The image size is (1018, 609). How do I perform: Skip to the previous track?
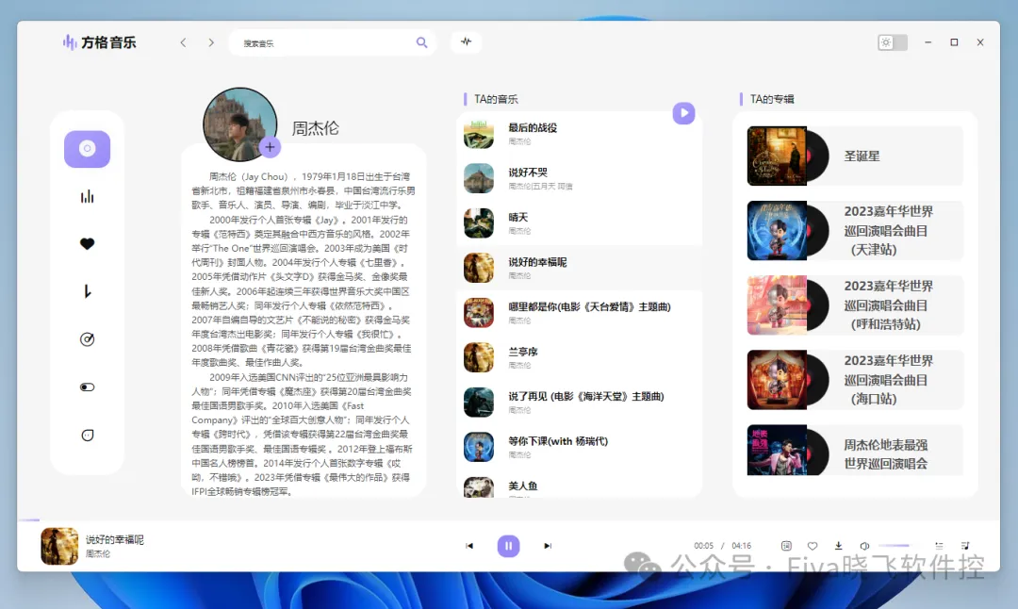469,546
